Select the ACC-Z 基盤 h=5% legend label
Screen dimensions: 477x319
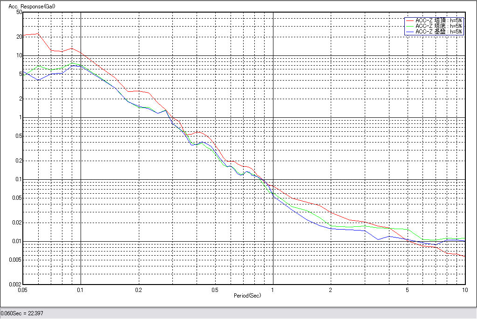click(x=438, y=32)
